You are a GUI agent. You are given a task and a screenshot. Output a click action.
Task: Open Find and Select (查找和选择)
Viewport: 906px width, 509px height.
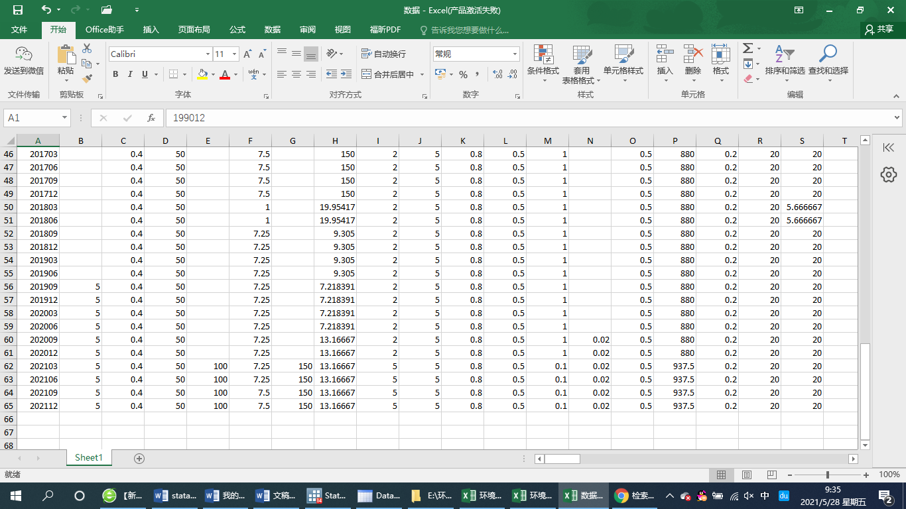pyautogui.click(x=828, y=62)
